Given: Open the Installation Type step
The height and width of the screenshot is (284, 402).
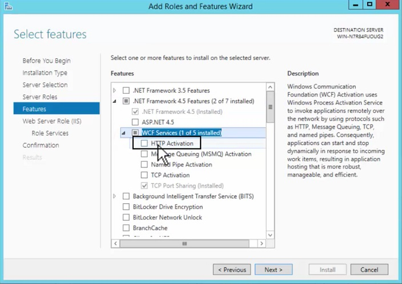Looking at the screenshot, I should (45, 73).
